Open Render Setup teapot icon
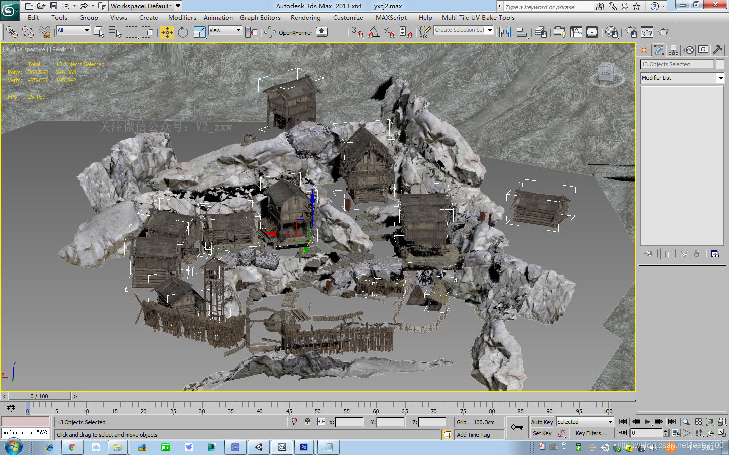 [x=631, y=32]
